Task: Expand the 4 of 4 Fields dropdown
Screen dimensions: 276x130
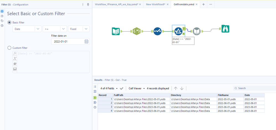Action: tap(109, 88)
